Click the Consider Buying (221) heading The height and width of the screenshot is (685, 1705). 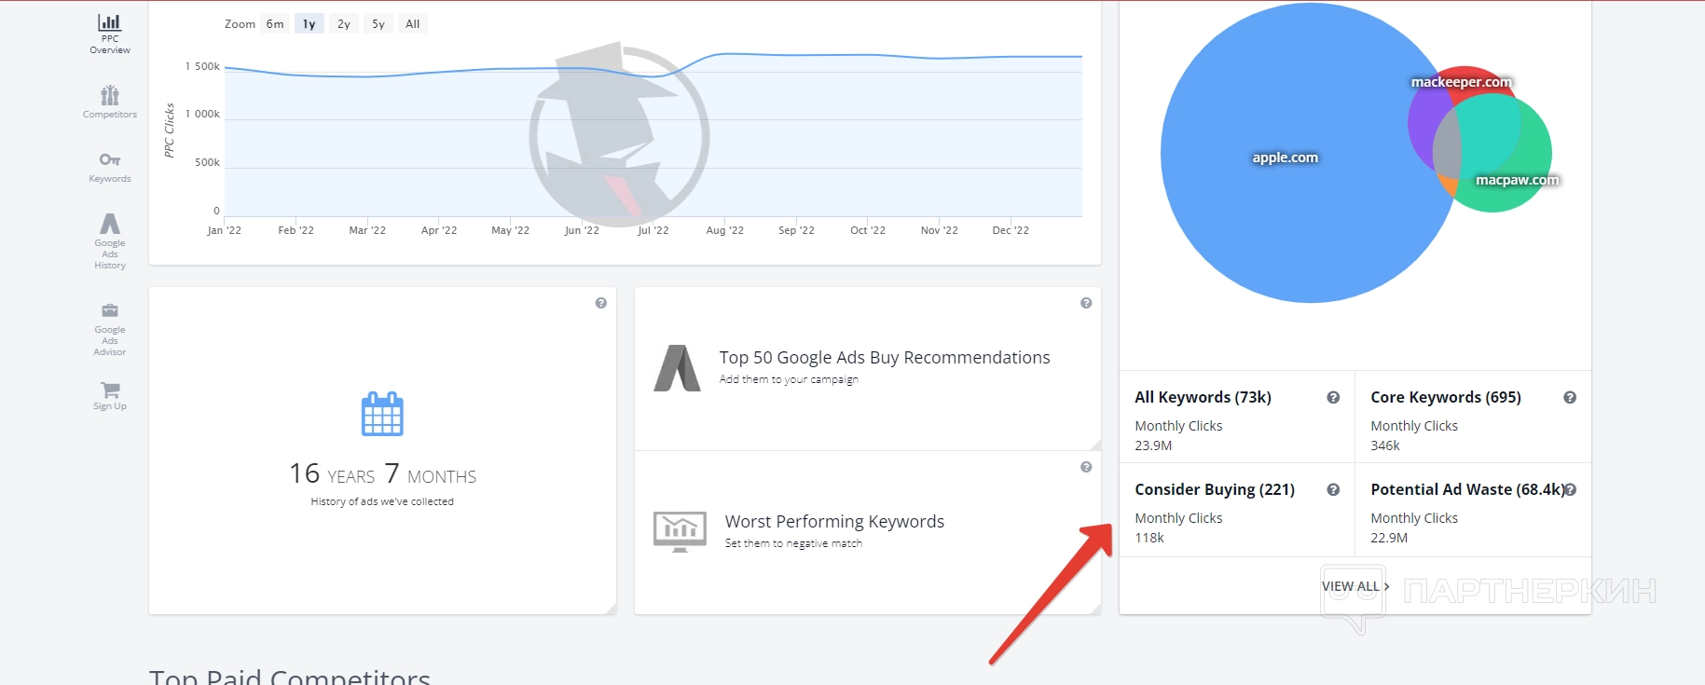coord(1215,489)
